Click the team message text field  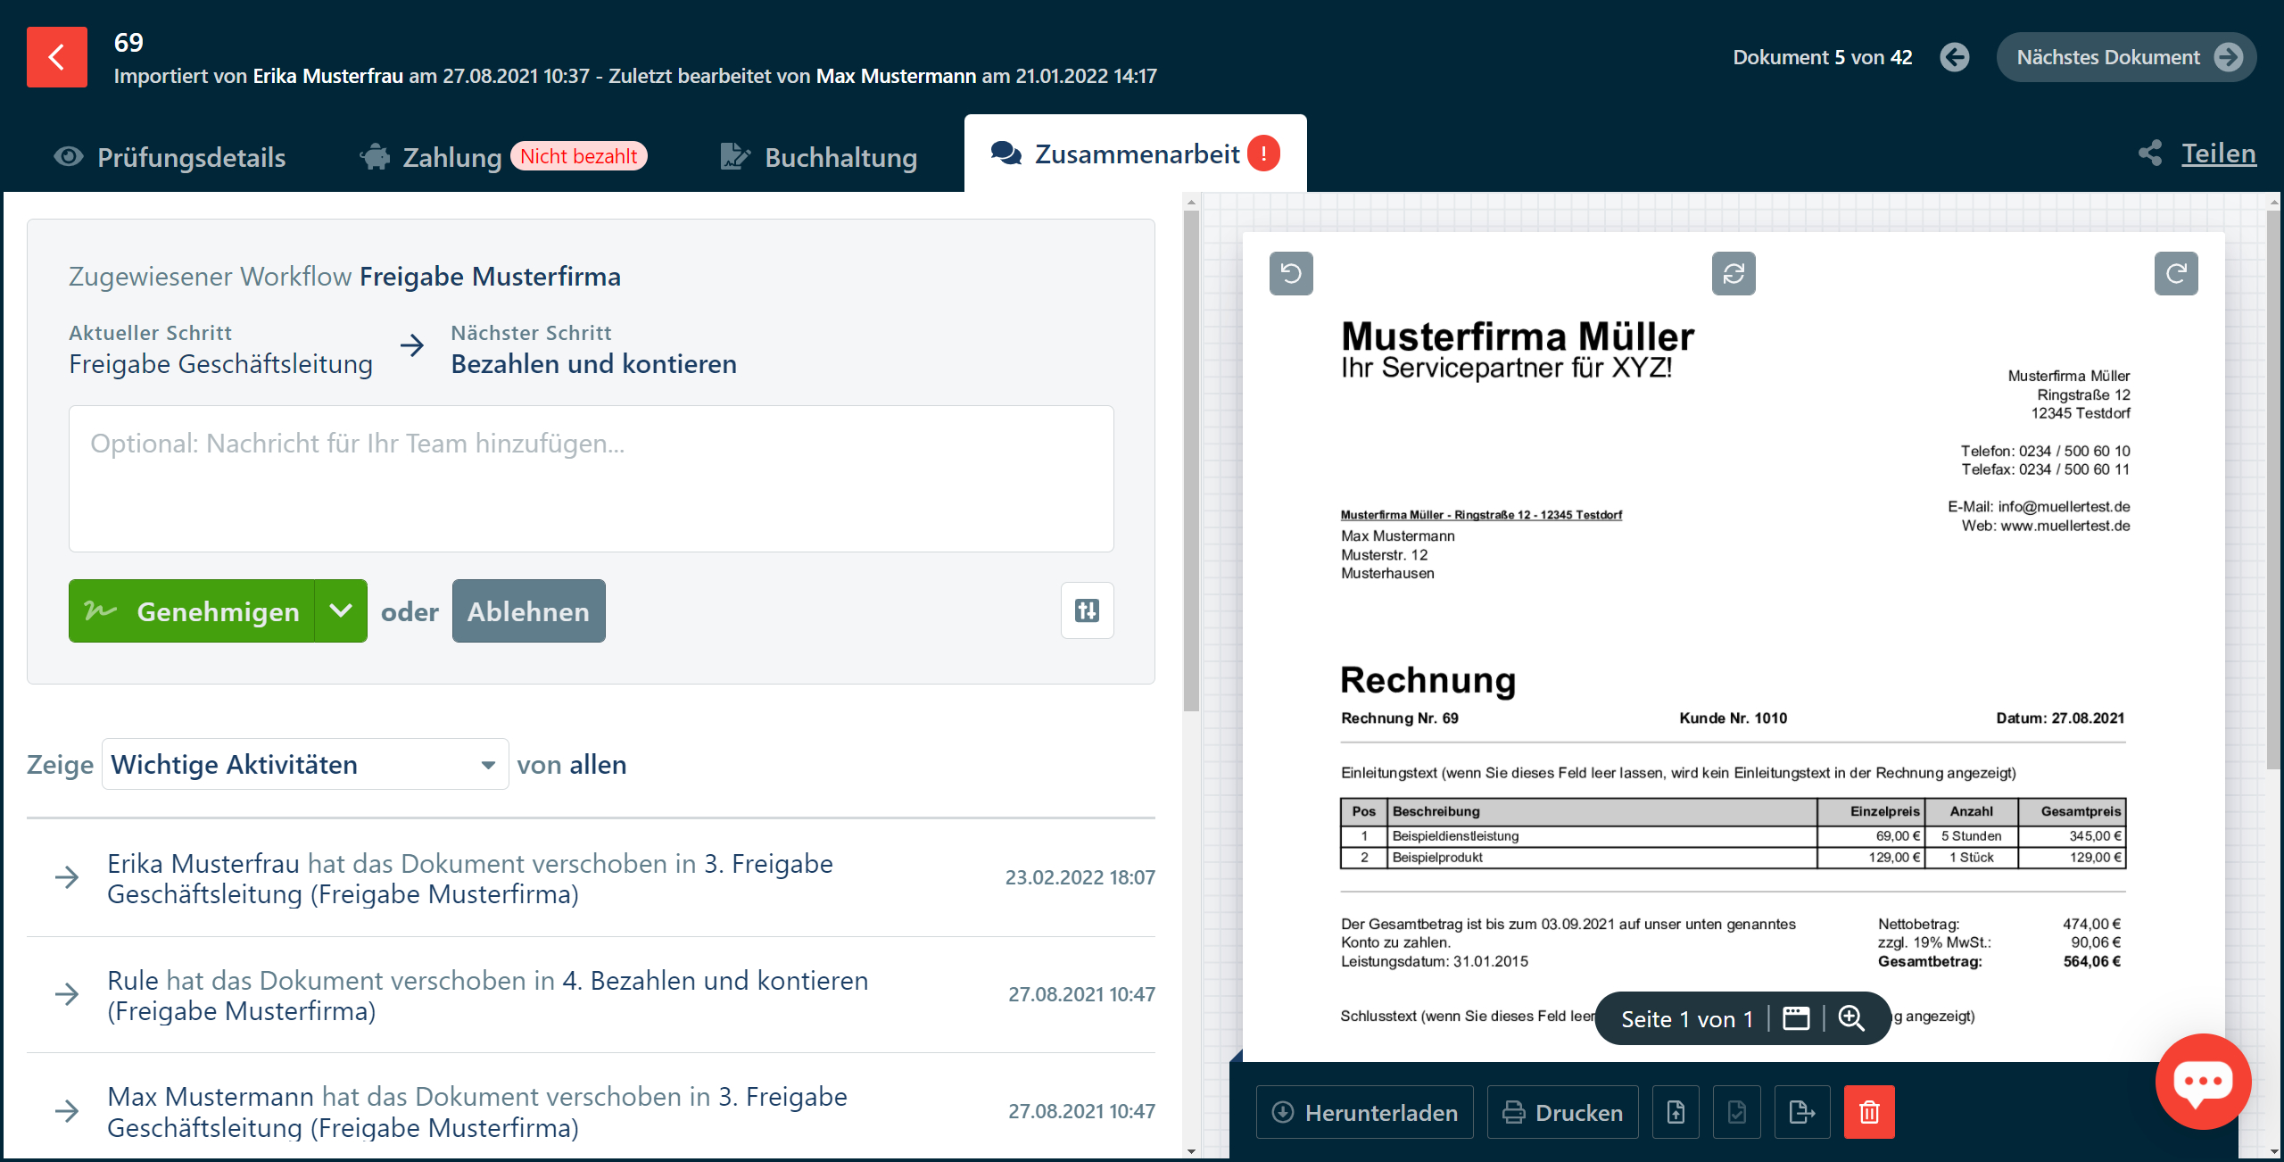point(591,478)
